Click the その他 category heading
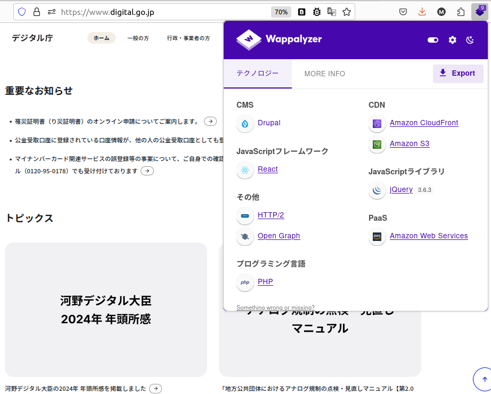This screenshot has height=394, width=491. (x=248, y=197)
